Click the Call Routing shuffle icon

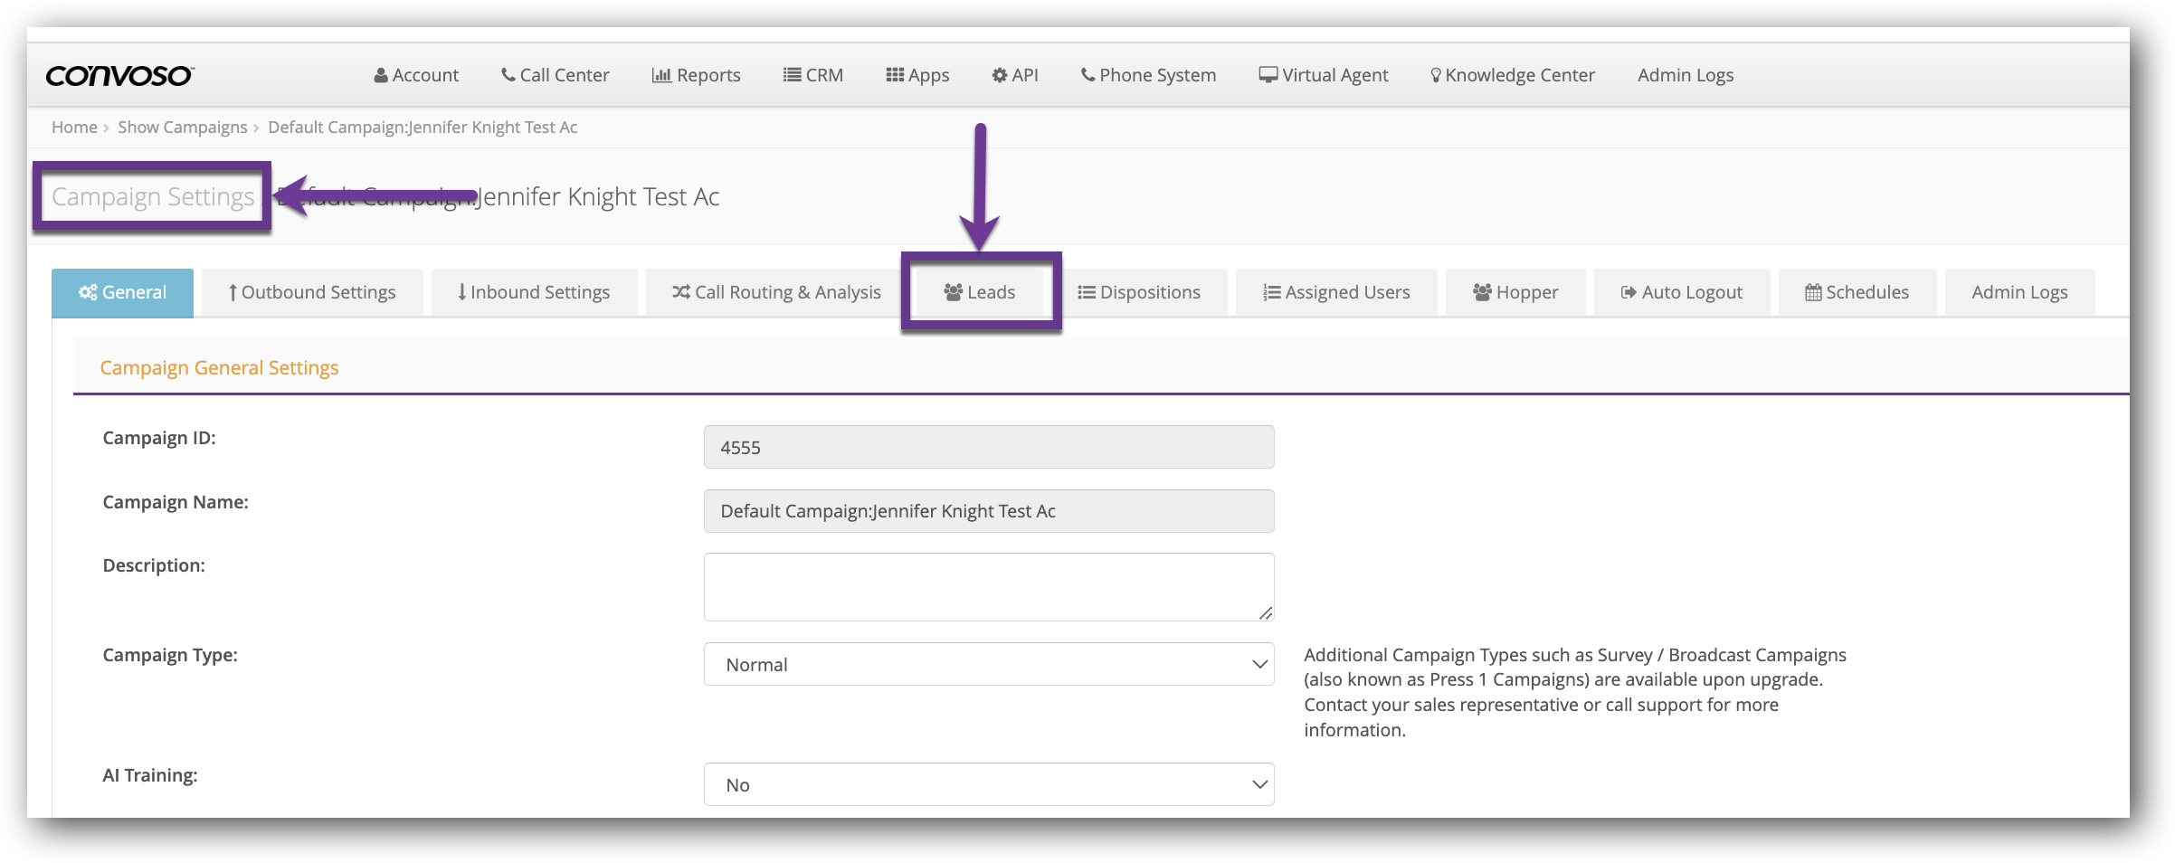tap(681, 292)
